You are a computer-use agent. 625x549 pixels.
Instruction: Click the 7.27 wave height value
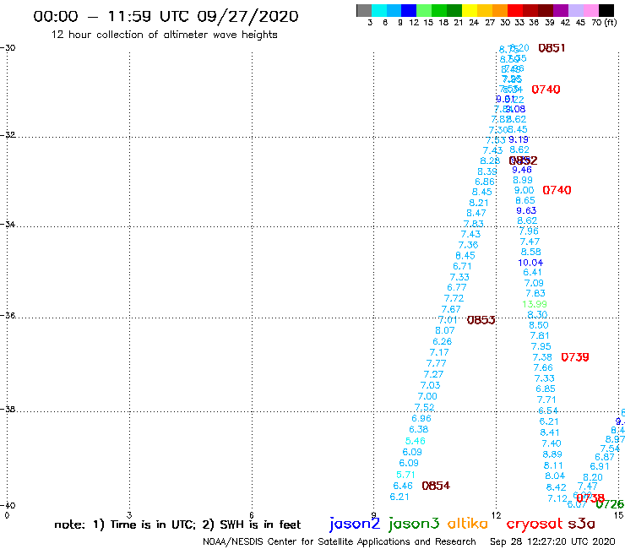pos(433,375)
